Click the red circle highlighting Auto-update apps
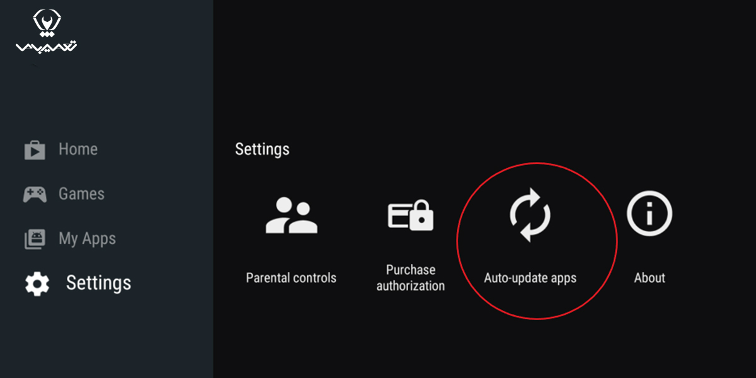This screenshot has height=378, width=756. (537, 241)
